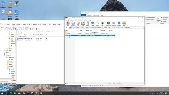Switch to the Файл tab in Explorer

pos(83,15)
